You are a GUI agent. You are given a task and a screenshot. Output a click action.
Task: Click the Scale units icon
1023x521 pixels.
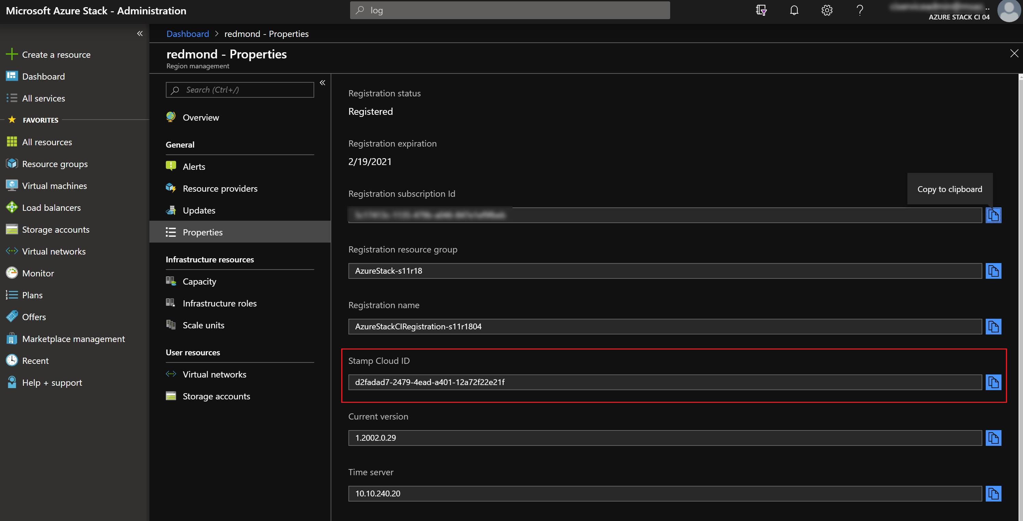click(x=172, y=325)
